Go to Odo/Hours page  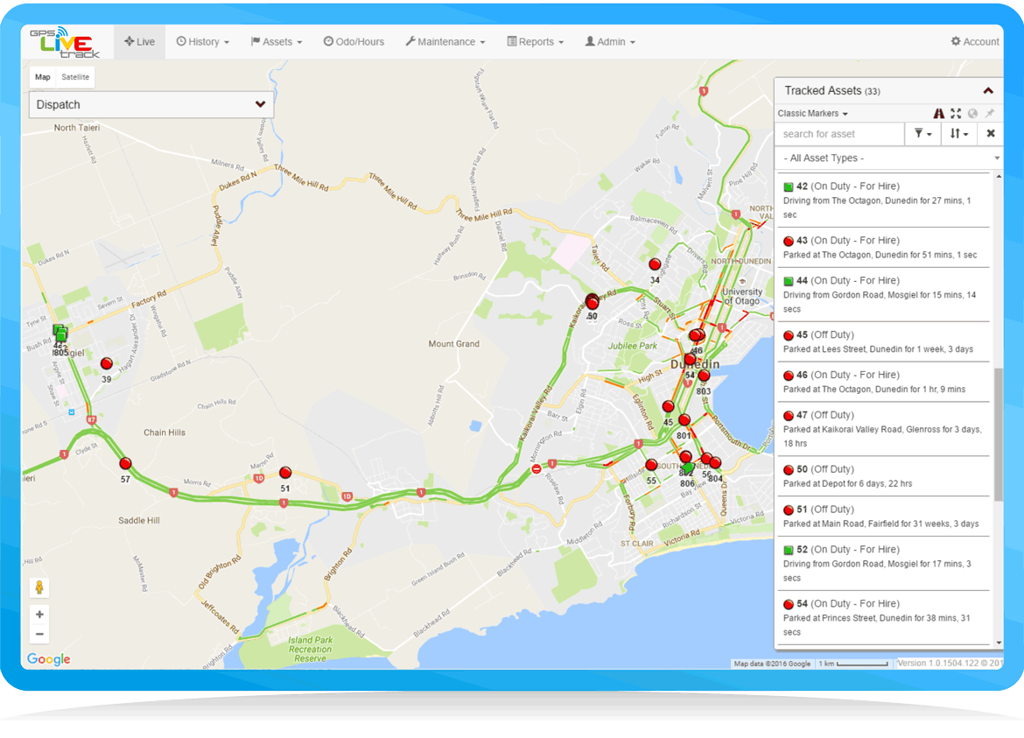click(354, 42)
